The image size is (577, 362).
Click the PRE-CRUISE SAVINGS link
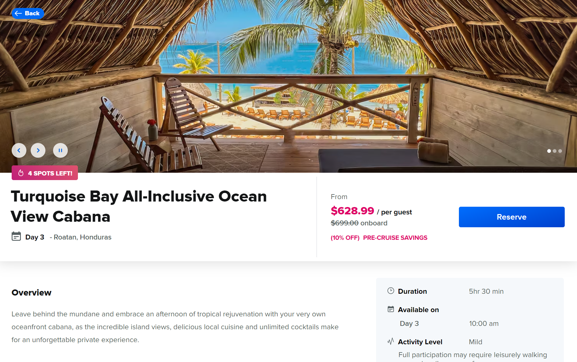click(x=395, y=237)
